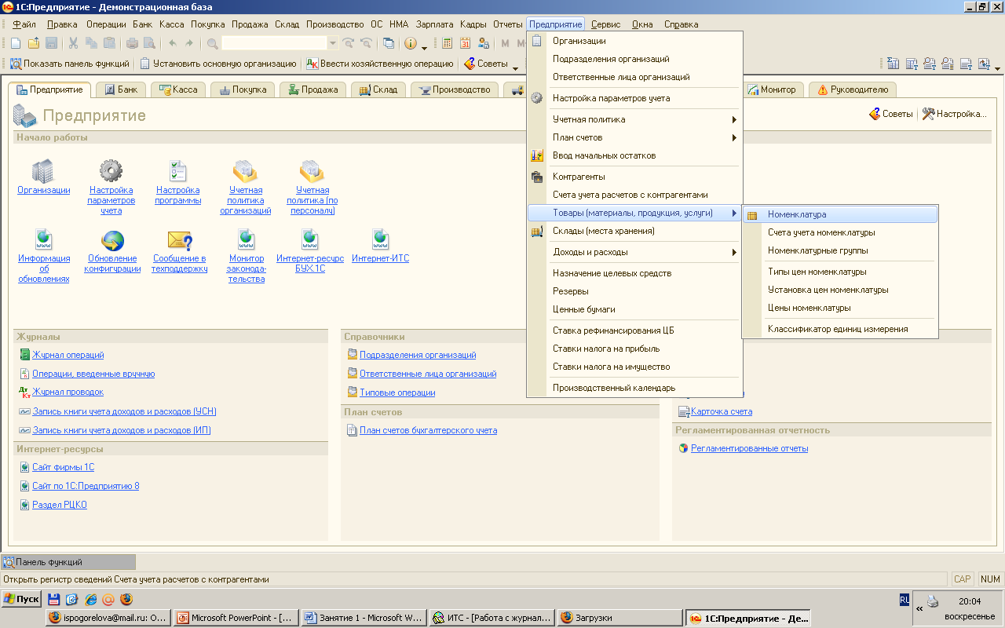Click the calculator icon in toolbar
1005x628 pixels.
[x=447, y=43]
